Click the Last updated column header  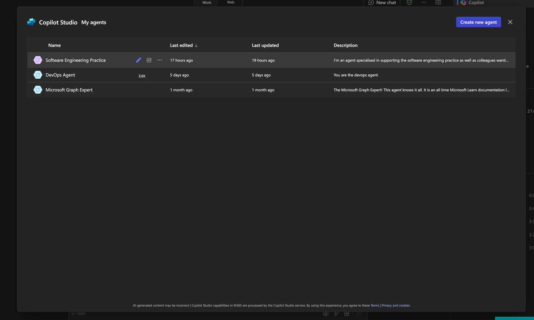click(265, 45)
